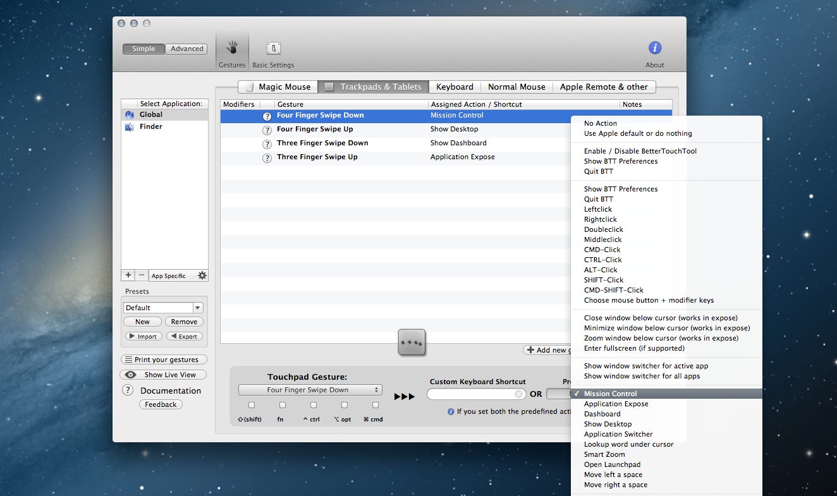The image size is (837, 496).
Task: Switch to Advanced mode
Action: tap(186, 49)
